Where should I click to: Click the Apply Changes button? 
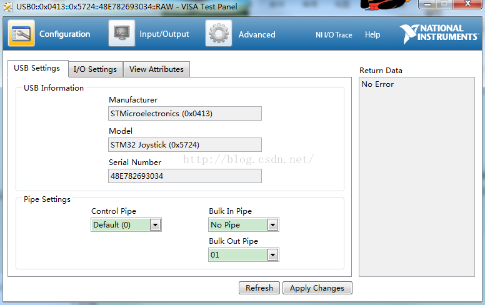[317, 288]
